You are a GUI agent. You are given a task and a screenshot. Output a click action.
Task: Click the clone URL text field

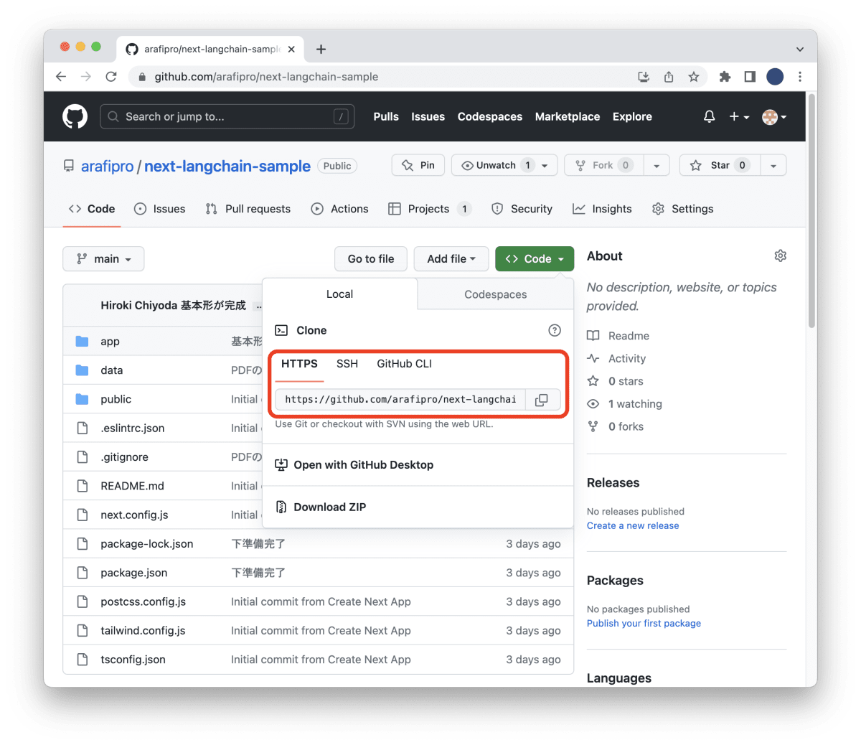[x=400, y=400]
